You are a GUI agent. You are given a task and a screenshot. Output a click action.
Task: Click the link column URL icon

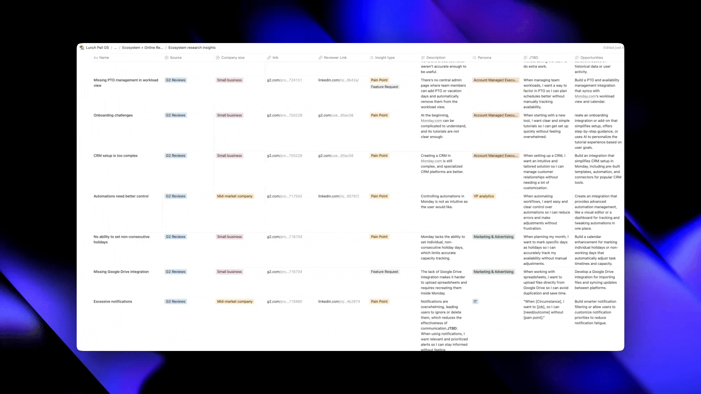(269, 58)
